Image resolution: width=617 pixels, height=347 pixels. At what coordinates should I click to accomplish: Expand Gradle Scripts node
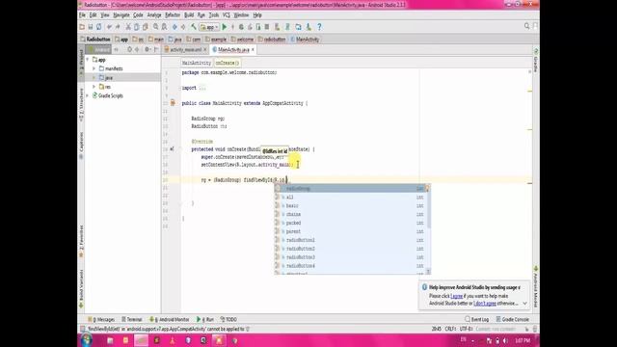click(x=88, y=95)
